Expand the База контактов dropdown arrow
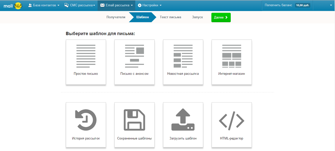The width and height of the screenshot is (335, 151). (x=58, y=6)
